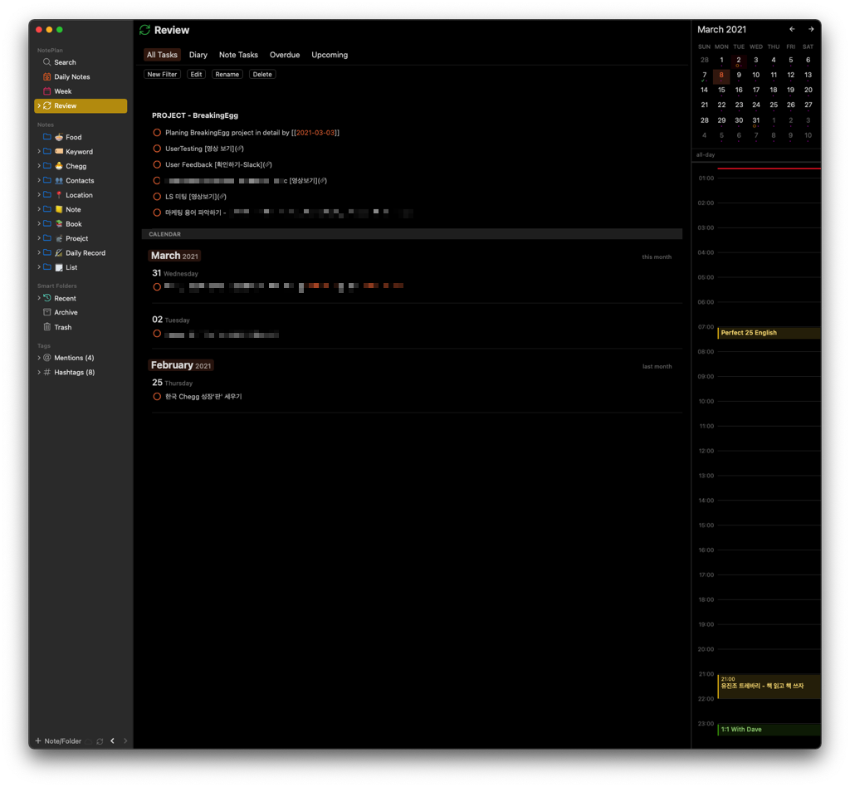Mark the LS 미팅 task as done

[157, 197]
